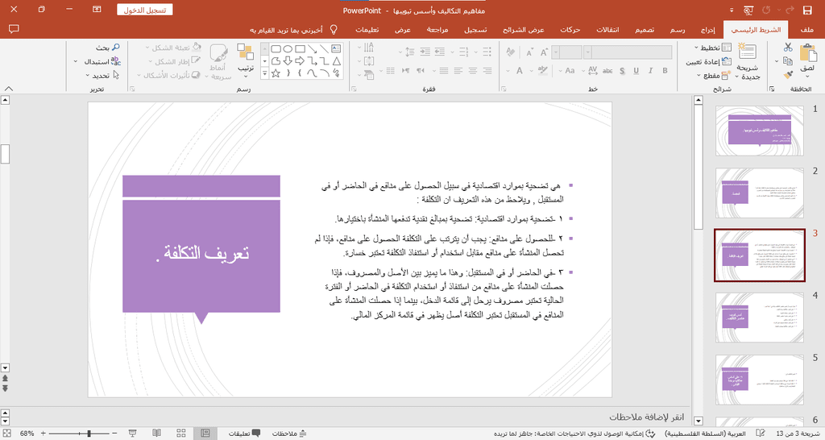Click the notes area انقر لإضافة ملاحظات
The height and width of the screenshot is (440, 825).
pyautogui.click(x=647, y=417)
